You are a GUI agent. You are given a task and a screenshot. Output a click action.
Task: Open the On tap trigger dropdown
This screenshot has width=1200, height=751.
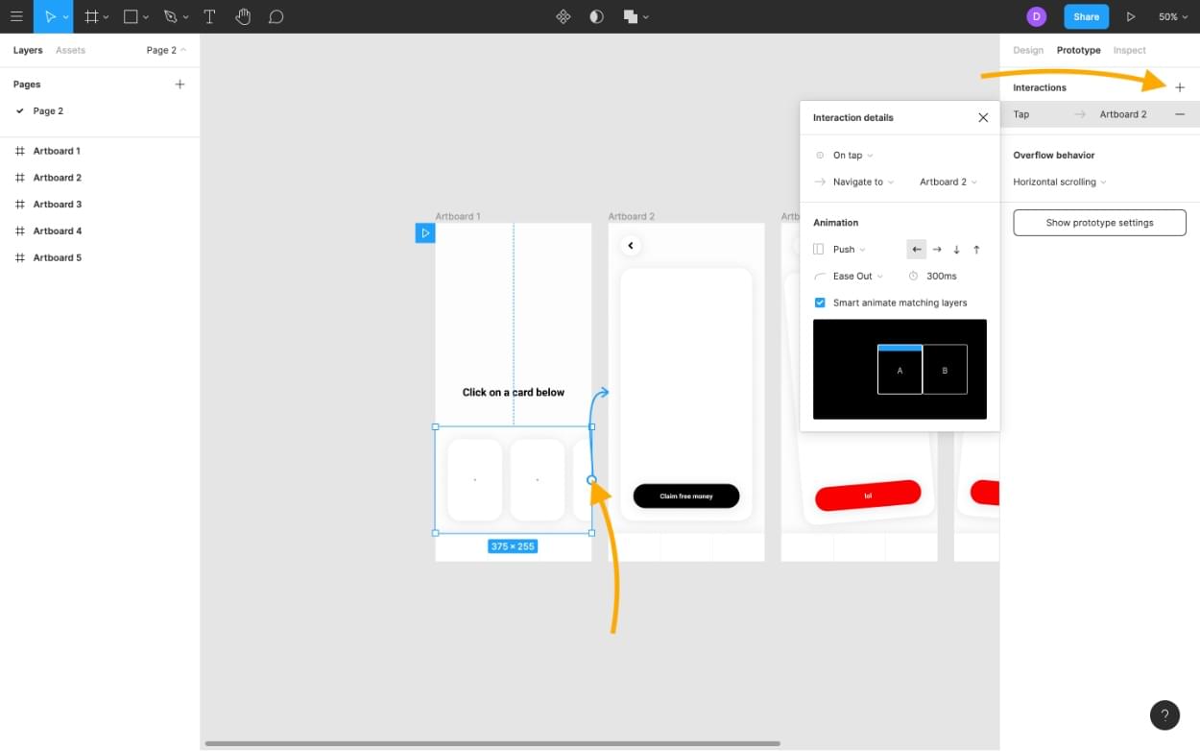(852, 155)
